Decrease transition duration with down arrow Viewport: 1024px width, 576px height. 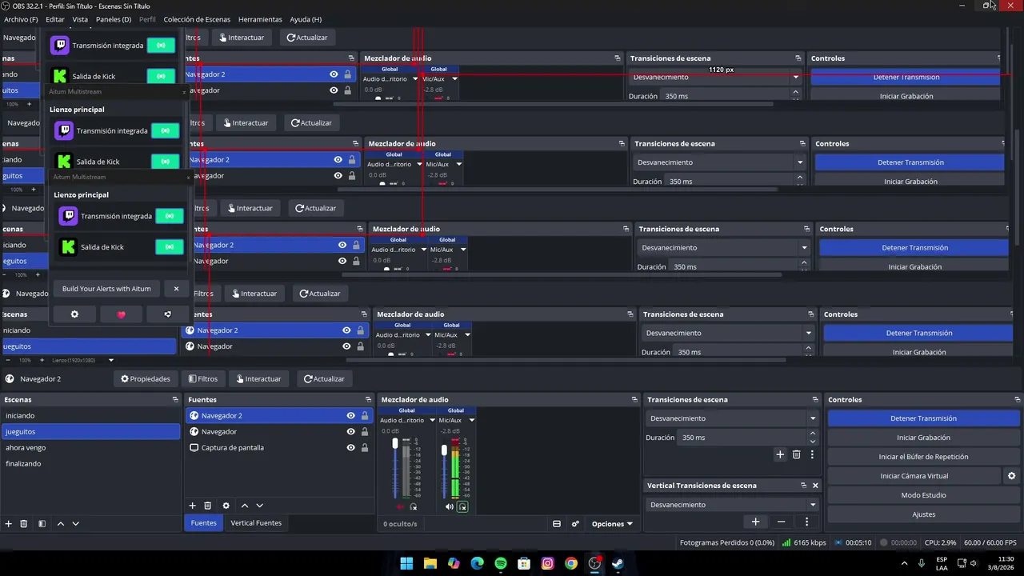point(813,442)
